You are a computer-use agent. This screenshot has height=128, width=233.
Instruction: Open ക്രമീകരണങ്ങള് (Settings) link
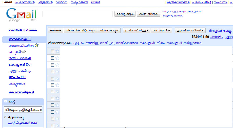[x=178, y=2]
